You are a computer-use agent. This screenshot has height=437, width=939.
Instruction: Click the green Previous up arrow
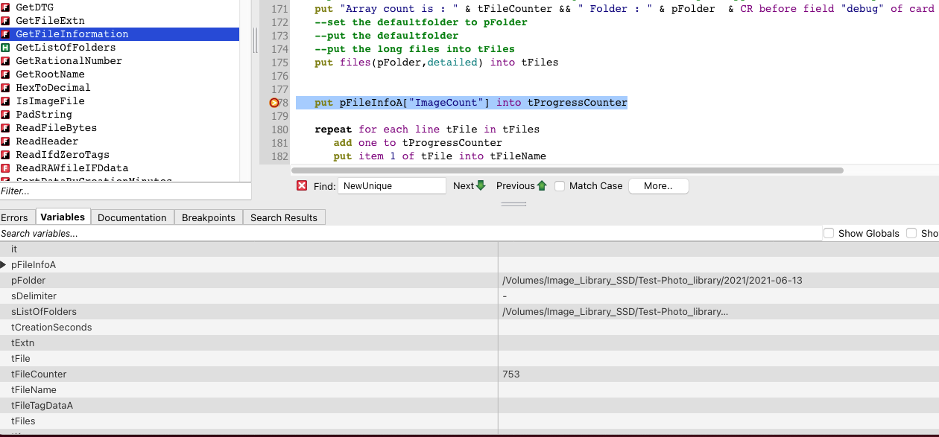pyautogui.click(x=542, y=185)
